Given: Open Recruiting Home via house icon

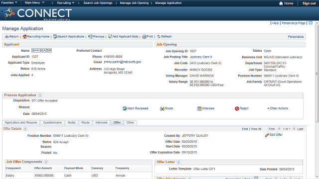Looking at the screenshot, I should (x=24, y=37).
